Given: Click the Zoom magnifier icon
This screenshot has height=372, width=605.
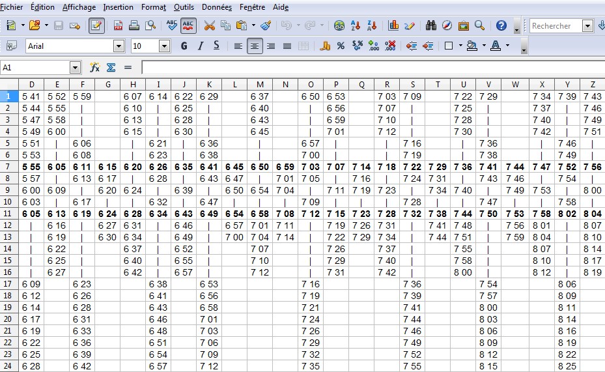Looking at the screenshot, I should pos(479,26).
